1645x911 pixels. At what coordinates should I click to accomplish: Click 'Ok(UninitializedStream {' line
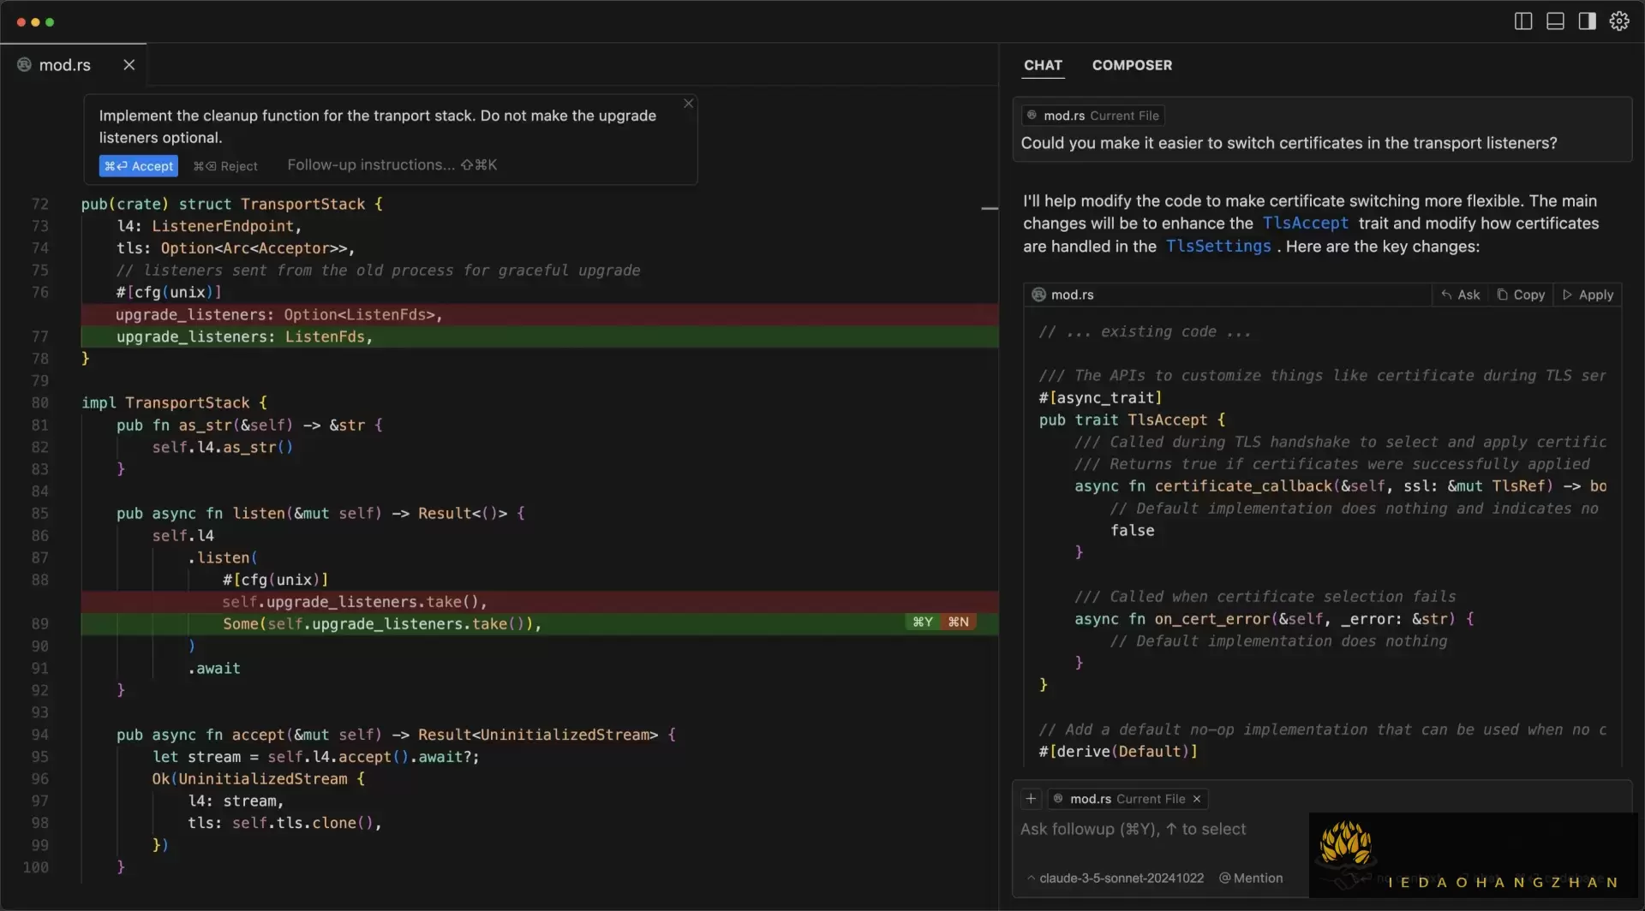[x=258, y=778]
